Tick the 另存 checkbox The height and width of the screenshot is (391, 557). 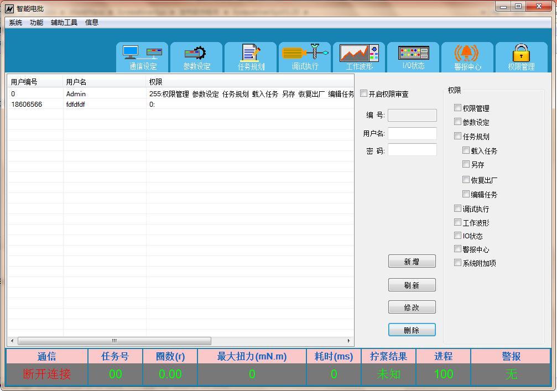[466, 164]
